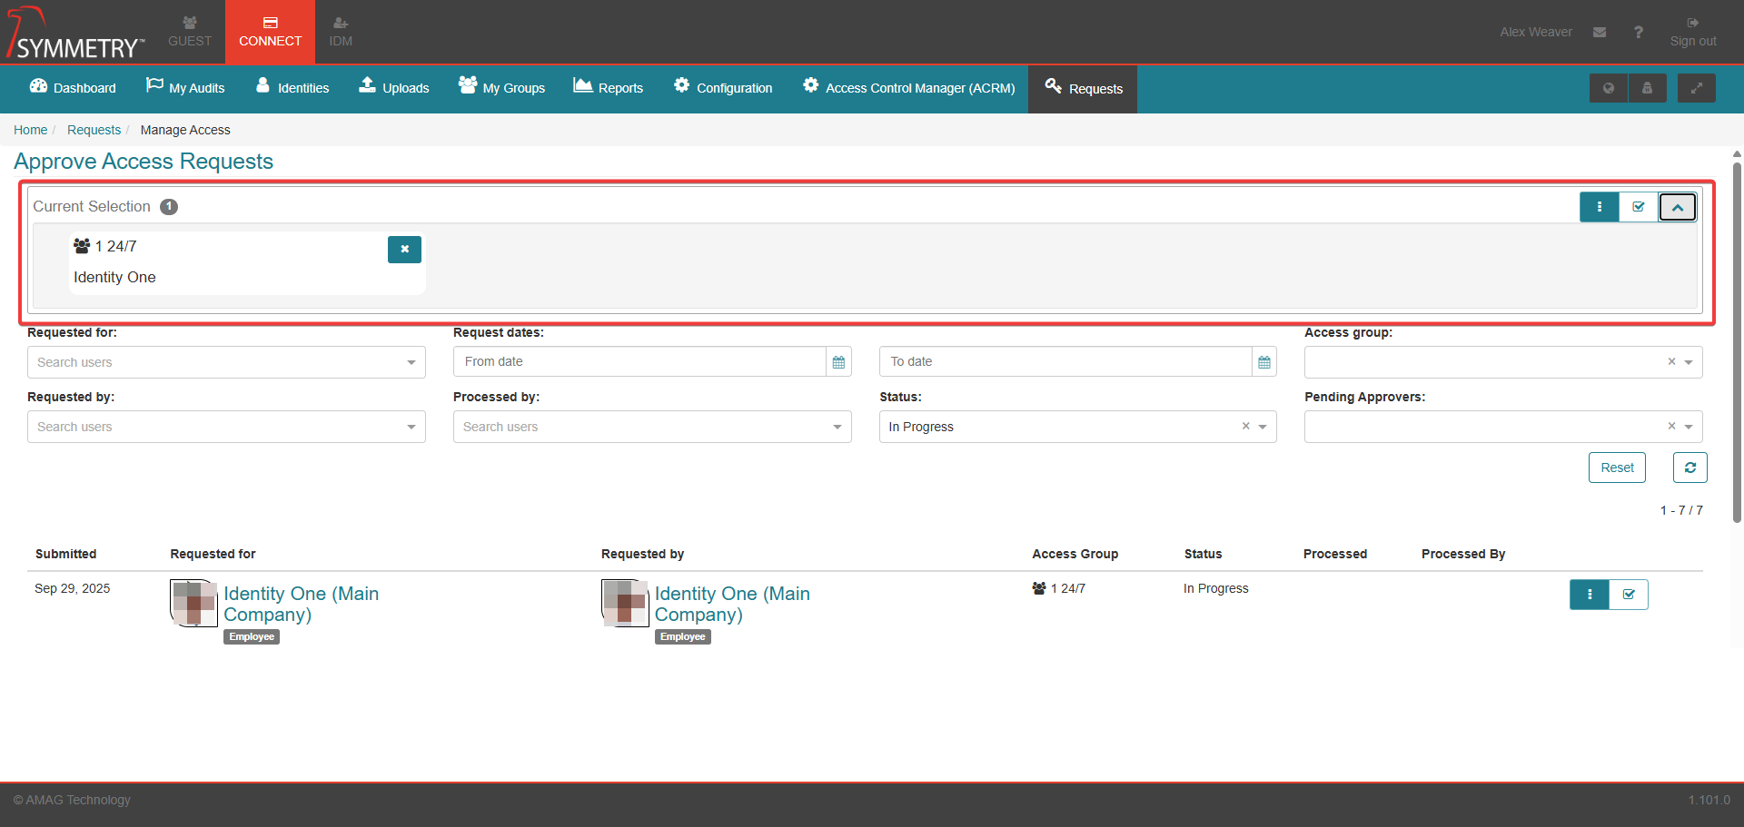Open the Identities menu item
1744x827 pixels.
pos(292,88)
